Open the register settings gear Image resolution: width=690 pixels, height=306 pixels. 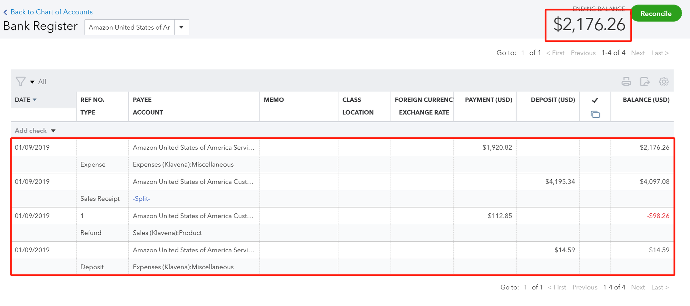point(664,82)
